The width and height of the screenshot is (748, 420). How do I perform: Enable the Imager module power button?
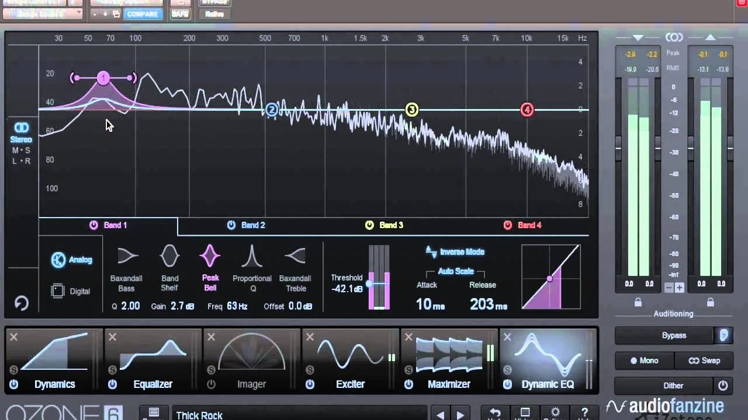[211, 384]
